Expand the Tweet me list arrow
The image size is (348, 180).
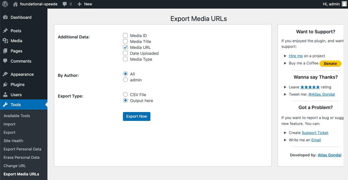pos(285,94)
